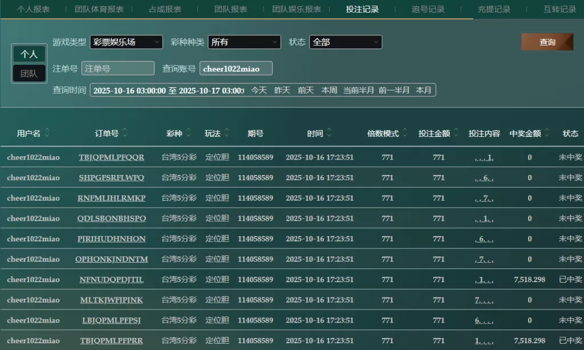Screen dimensions: 584x350
Task: Switch to 团队 view toggle
Action: (x=29, y=74)
